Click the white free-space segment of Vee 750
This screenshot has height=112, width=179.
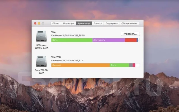coord(137,65)
